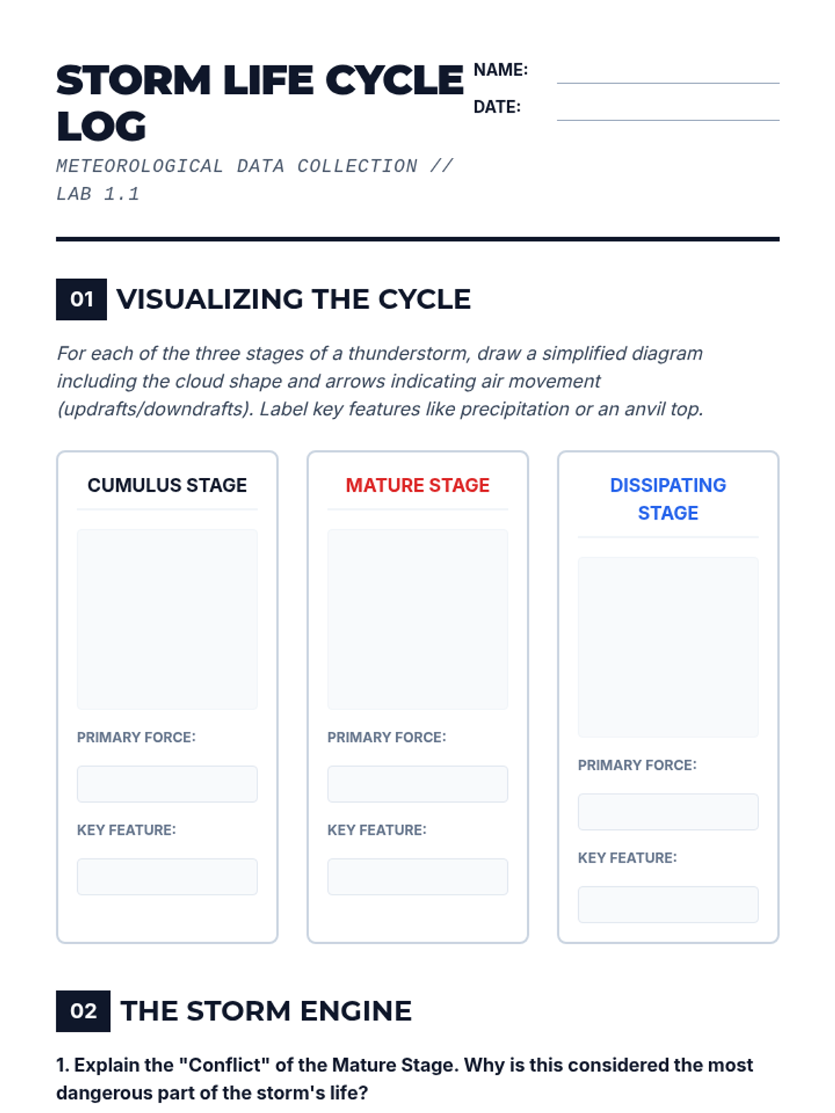Click the Cumulus Stage drawing box

click(x=167, y=619)
